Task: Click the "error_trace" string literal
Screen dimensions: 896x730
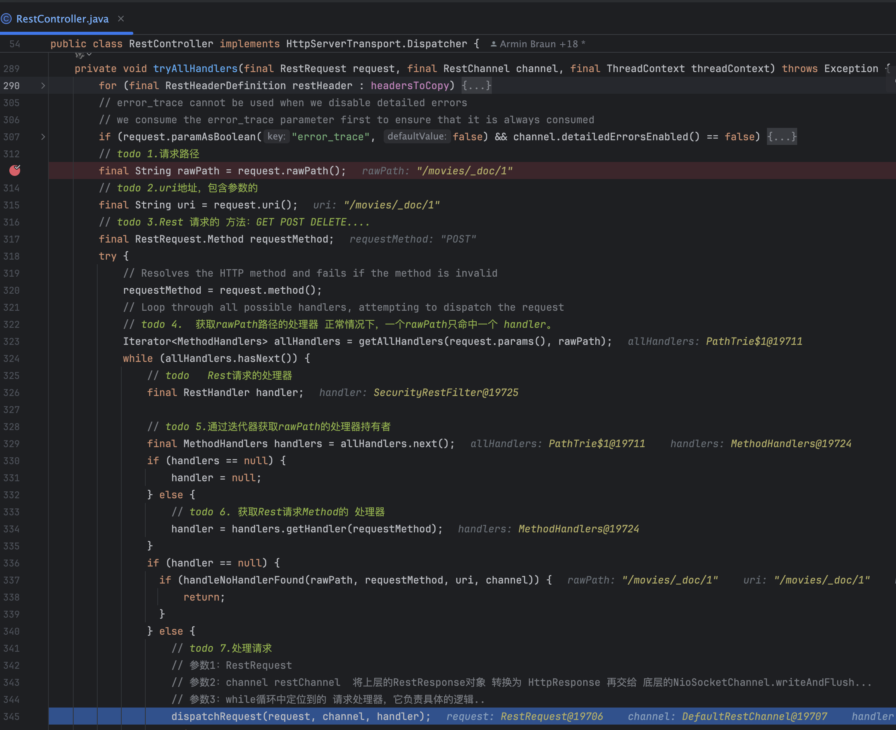Action: tap(331, 137)
